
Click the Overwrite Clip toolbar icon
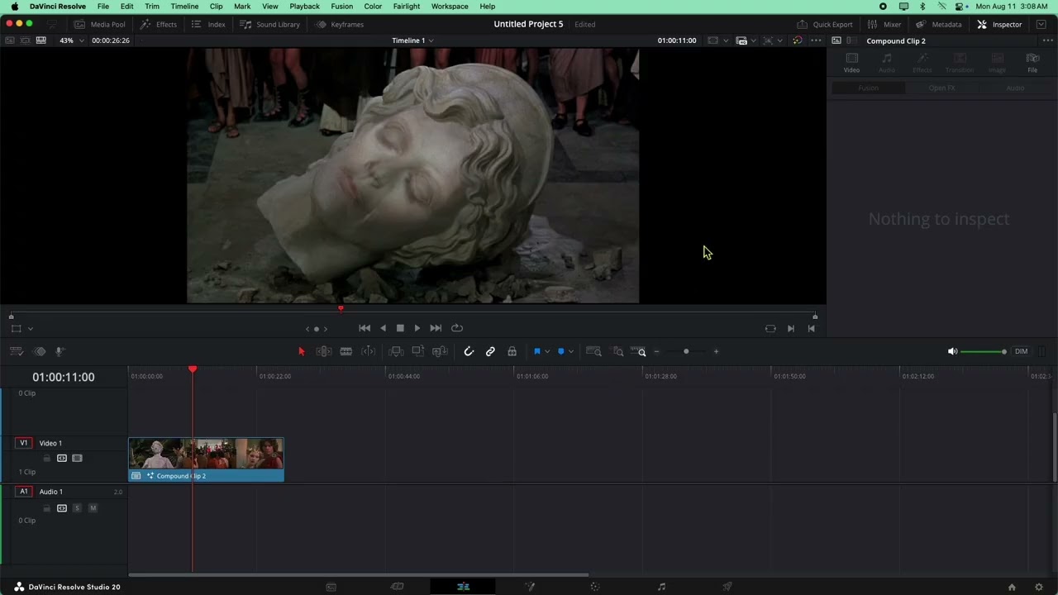pos(418,352)
